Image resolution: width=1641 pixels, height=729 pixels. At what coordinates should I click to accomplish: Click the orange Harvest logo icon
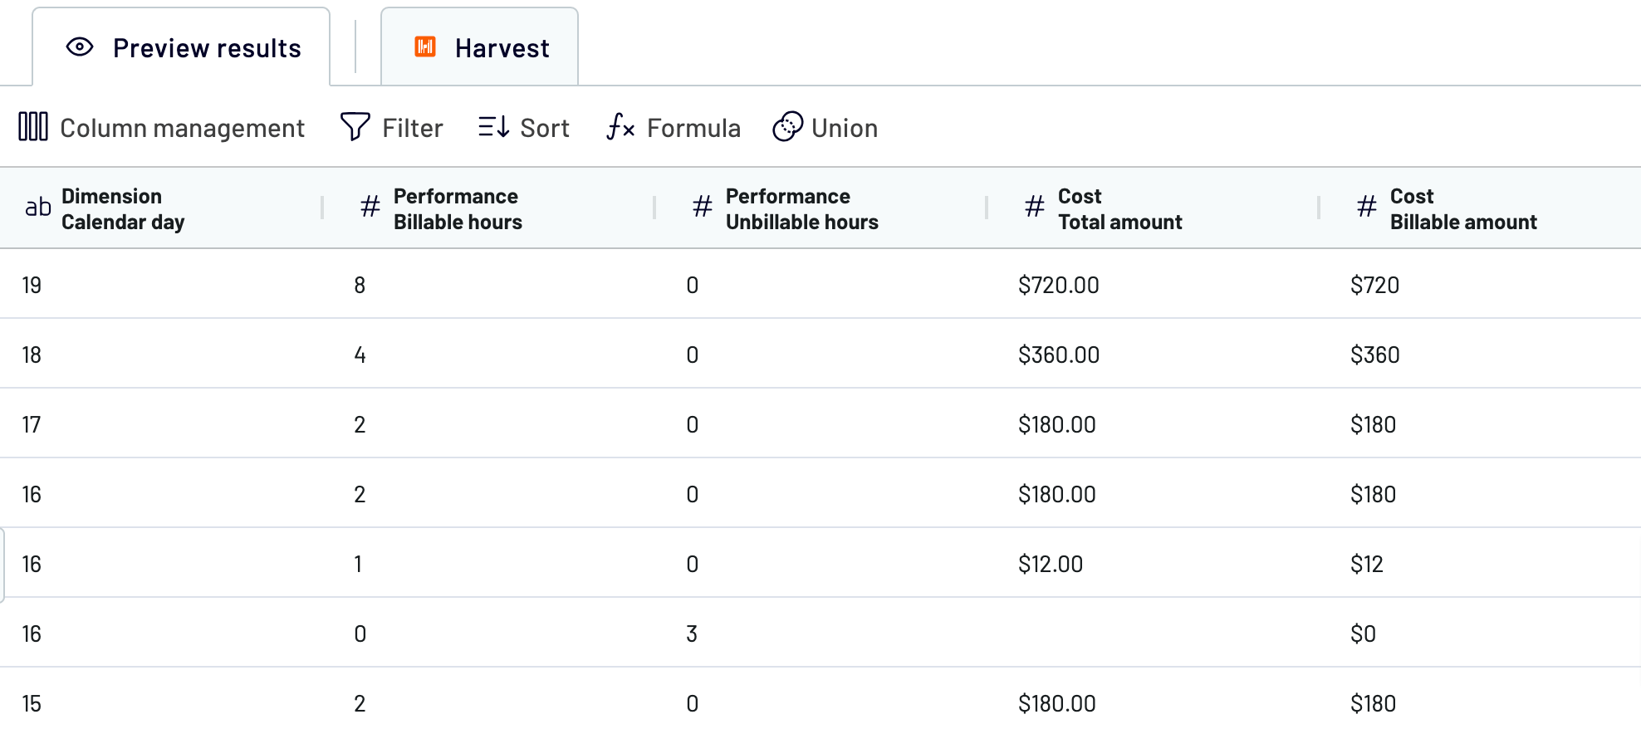[425, 46]
